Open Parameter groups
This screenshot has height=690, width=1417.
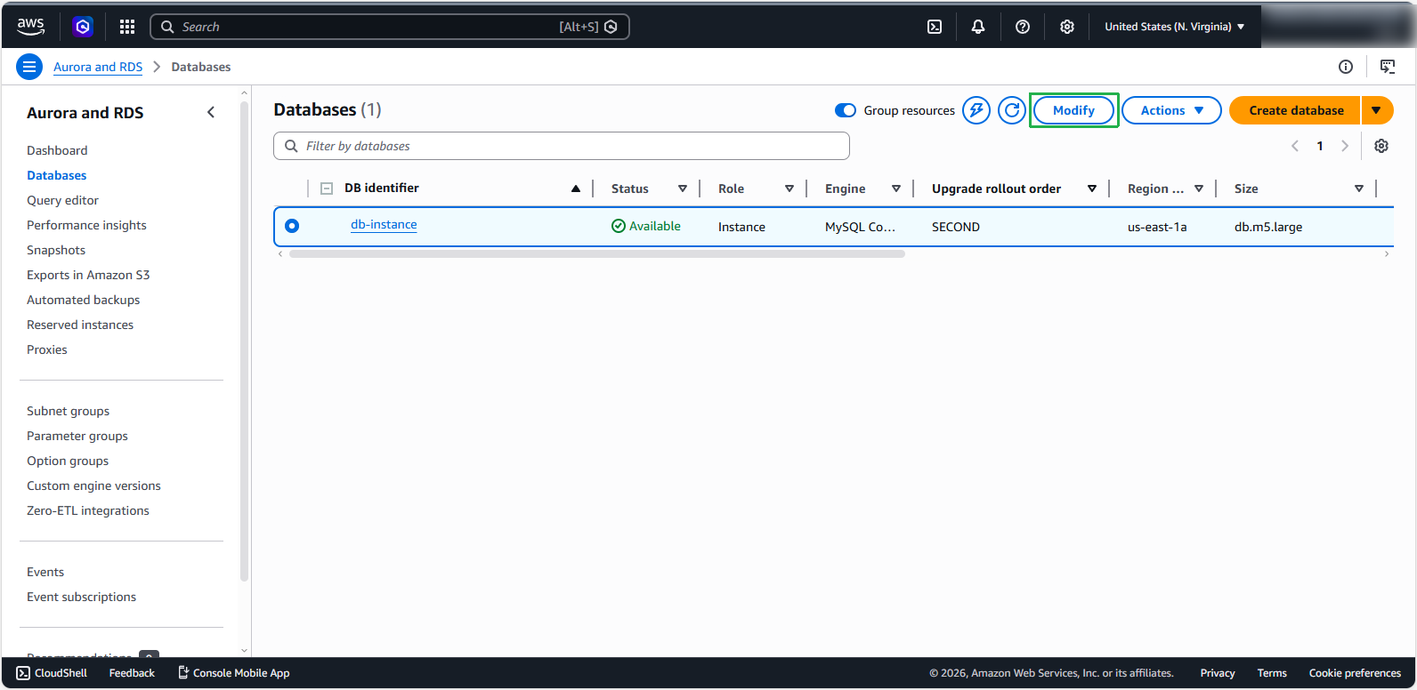click(77, 436)
